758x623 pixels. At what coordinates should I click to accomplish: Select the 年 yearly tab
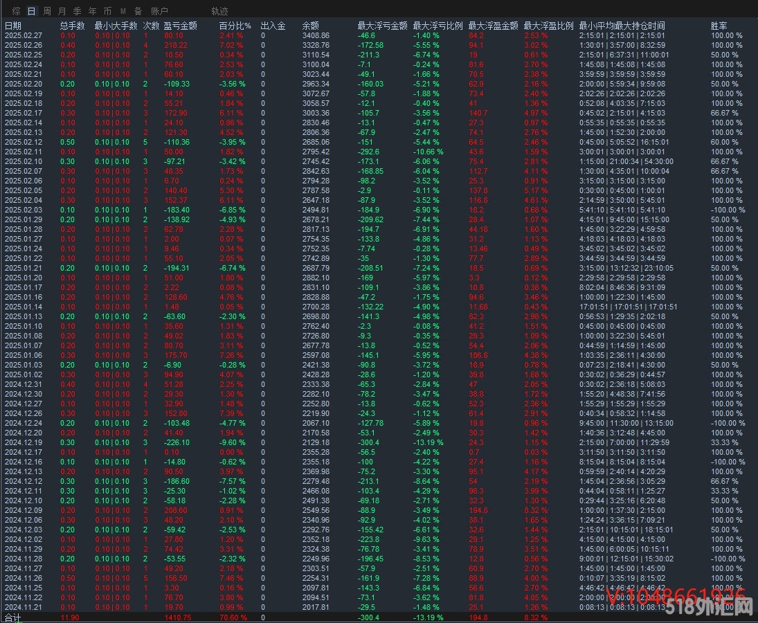point(92,11)
